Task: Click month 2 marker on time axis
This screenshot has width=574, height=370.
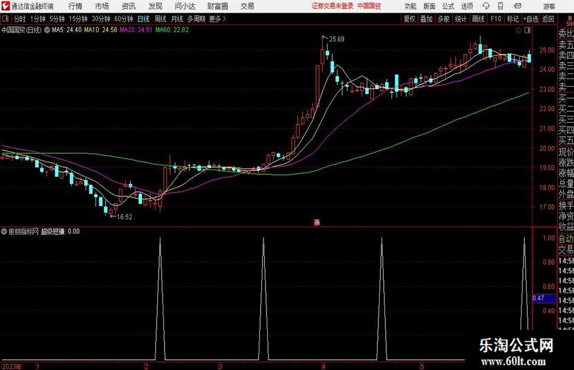Action: pos(146,366)
